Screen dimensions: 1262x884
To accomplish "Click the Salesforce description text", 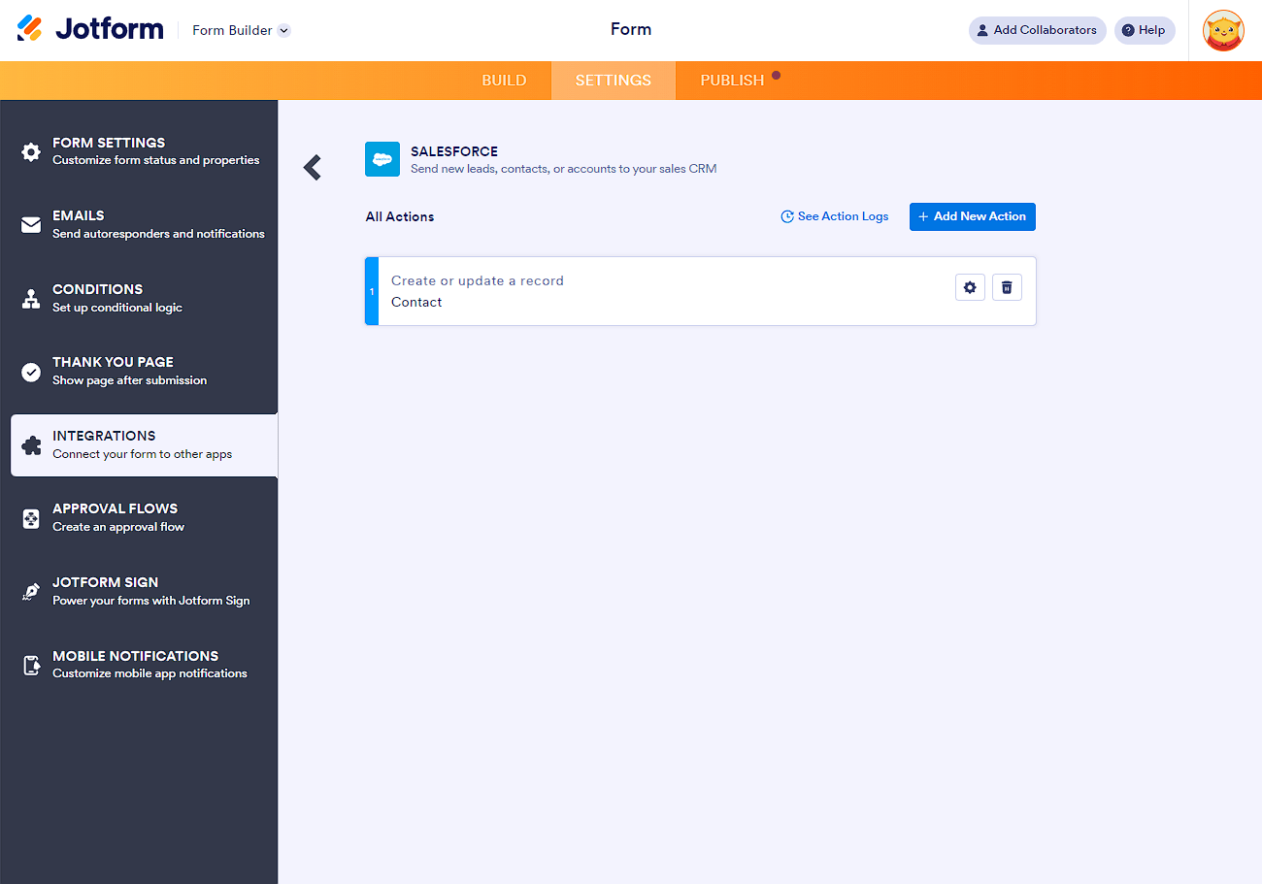I will 564,169.
